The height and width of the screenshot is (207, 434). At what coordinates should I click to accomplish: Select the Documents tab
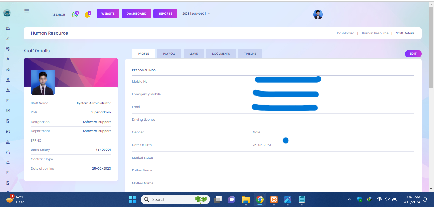(221, 54)
